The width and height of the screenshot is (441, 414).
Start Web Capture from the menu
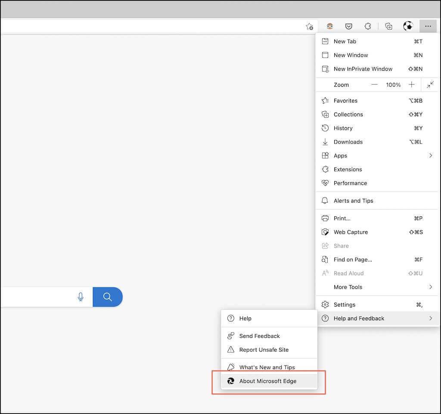pyautogui.click(x=377, y=232)
